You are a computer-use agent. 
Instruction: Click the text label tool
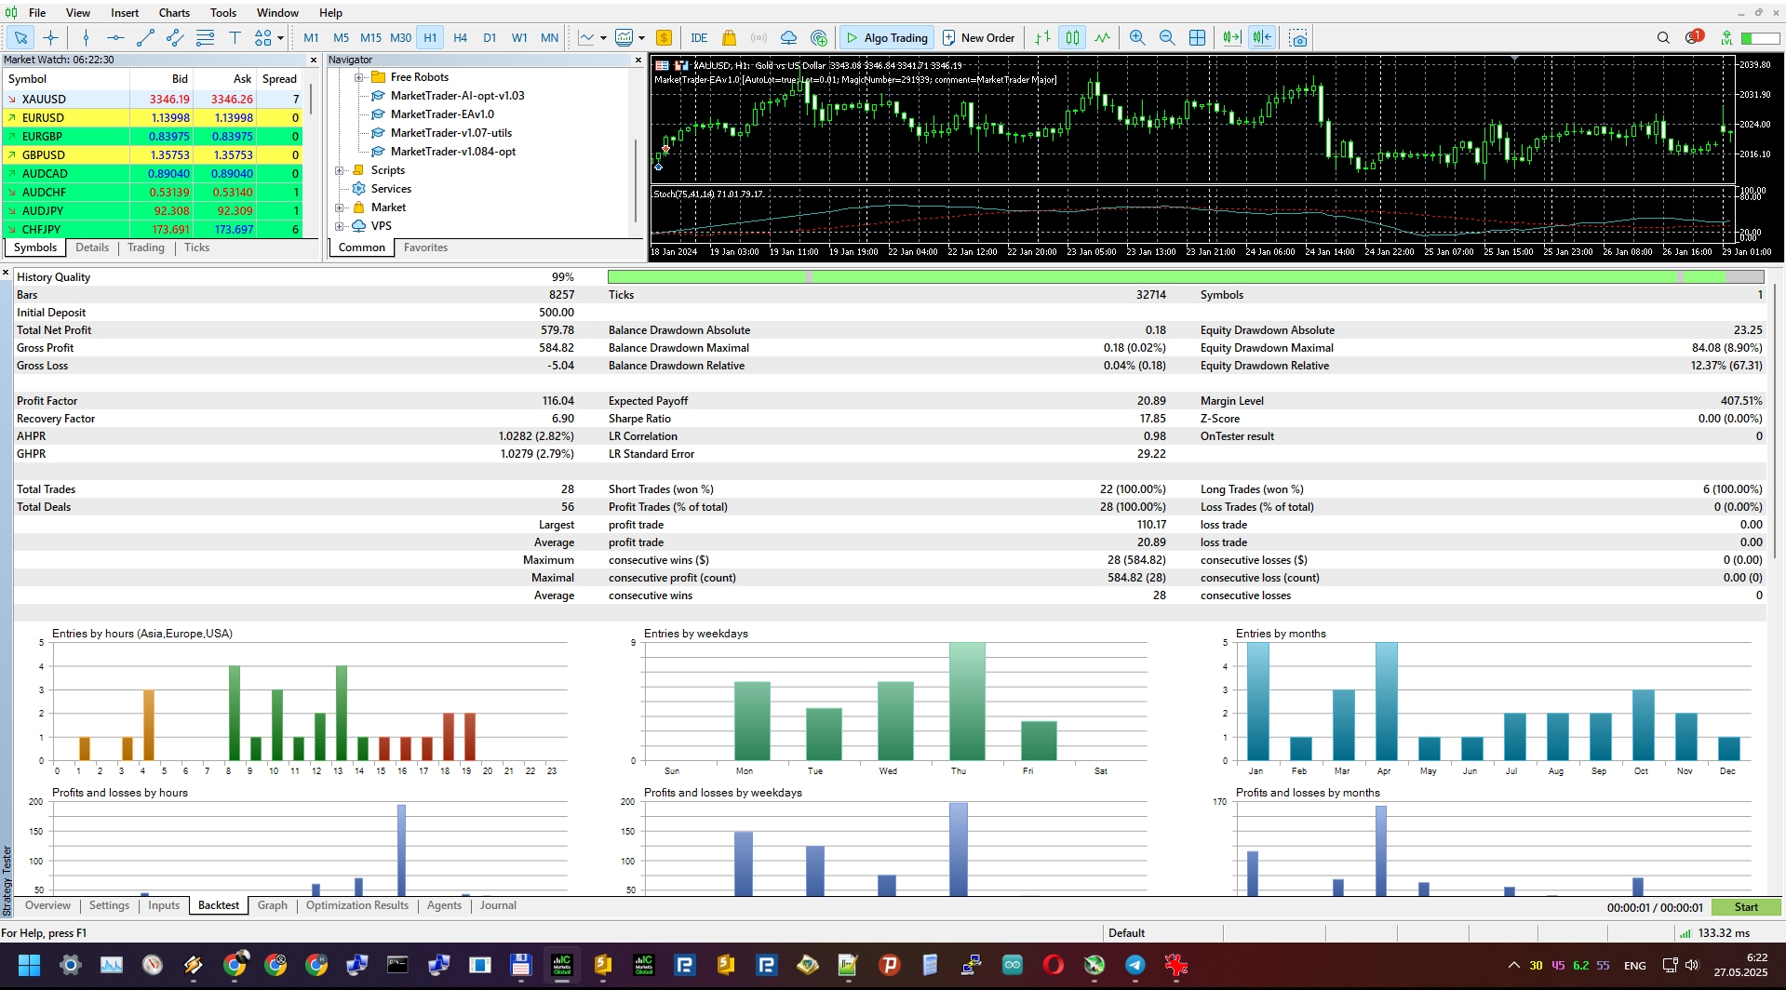(x=235, y=38)
